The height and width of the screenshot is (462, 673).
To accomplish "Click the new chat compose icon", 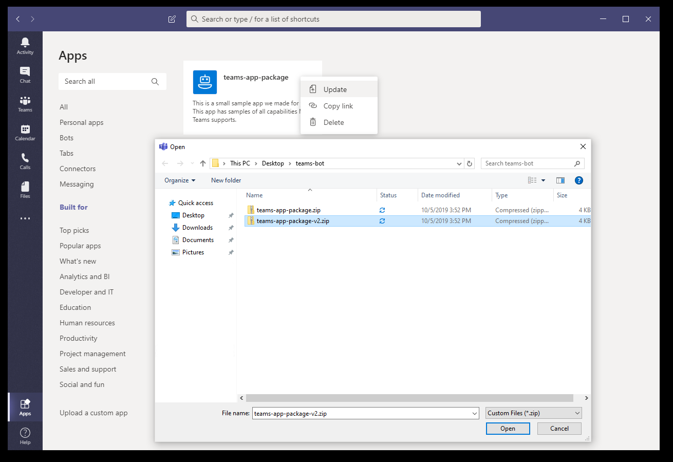I will click(172, 19).
